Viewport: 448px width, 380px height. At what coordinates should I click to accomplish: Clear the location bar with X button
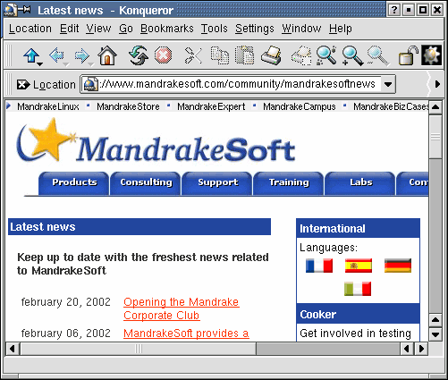coord(22,85)
